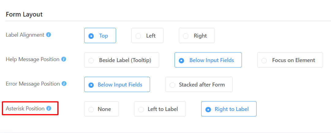
Task: Set asterisk position to None
Action: tap(102, 109)
